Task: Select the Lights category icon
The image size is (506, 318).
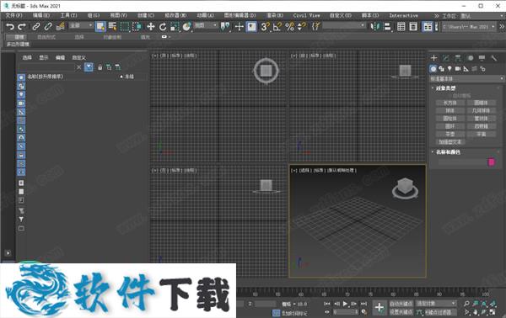Action: click(x=449, y=69)
